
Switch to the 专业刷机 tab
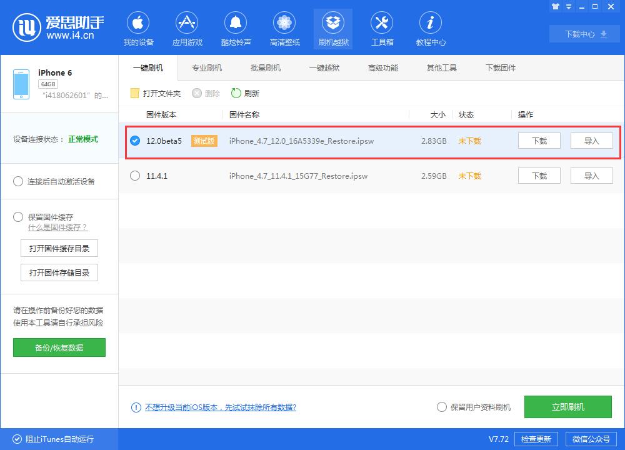(206, 67)
